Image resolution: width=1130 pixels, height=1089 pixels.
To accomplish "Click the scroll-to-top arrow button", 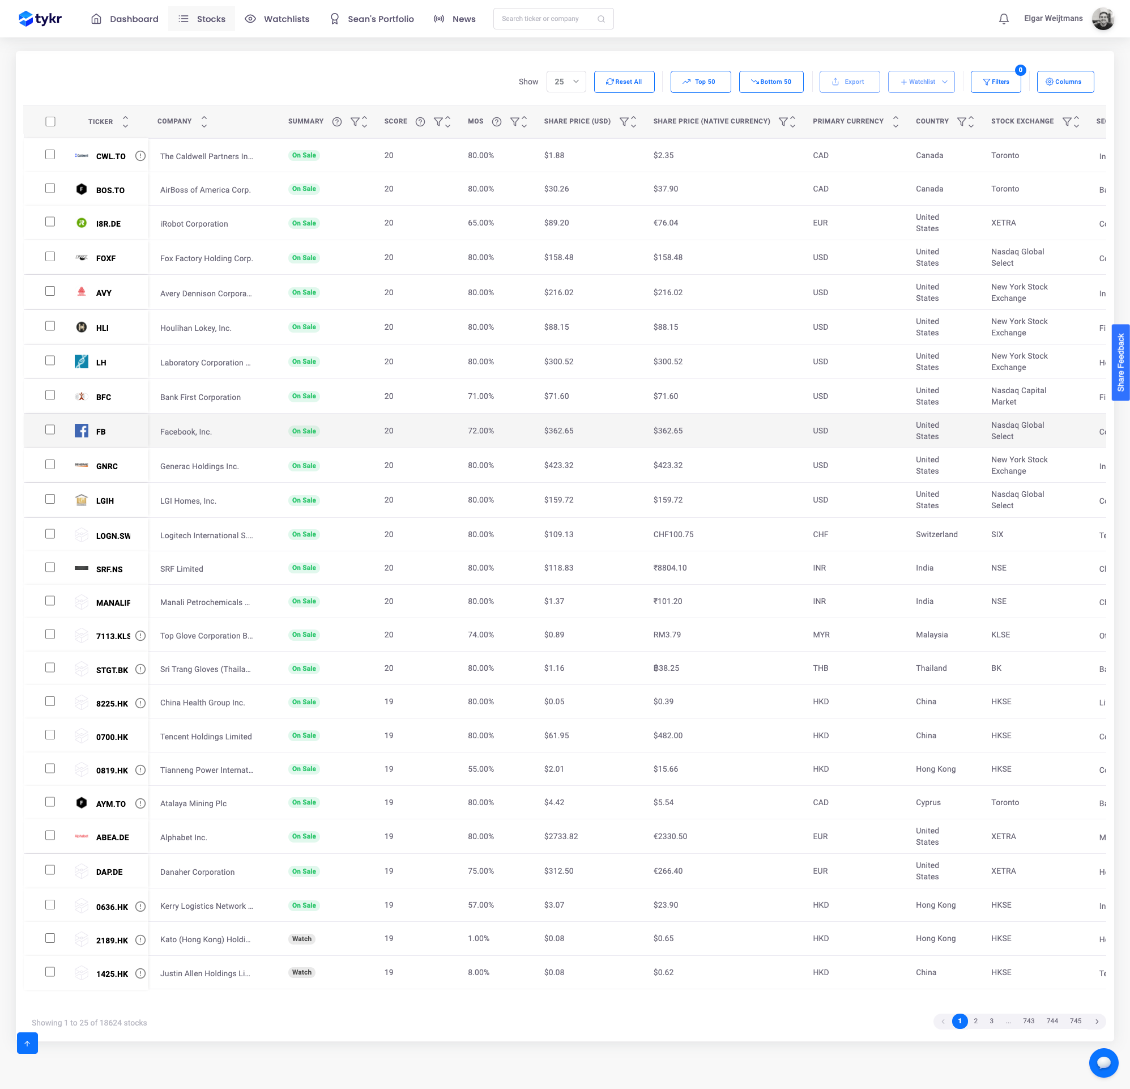I will [27, 1043].
